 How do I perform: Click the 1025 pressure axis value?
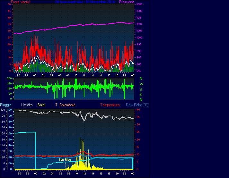click(x=139, y=4)
